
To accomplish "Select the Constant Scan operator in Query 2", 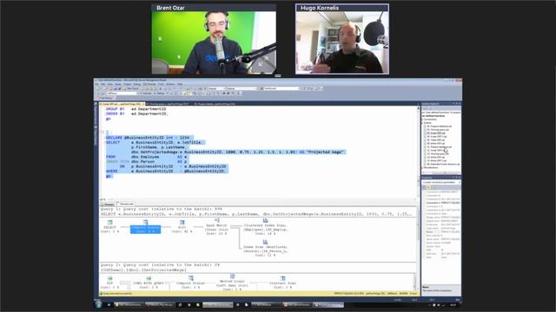I will tap(282, 283).
